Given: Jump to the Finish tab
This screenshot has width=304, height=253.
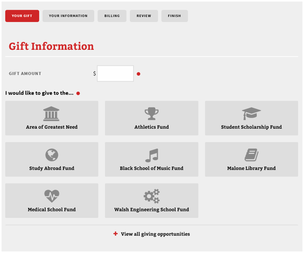Looking at the screenshot, I should [175, 16].
